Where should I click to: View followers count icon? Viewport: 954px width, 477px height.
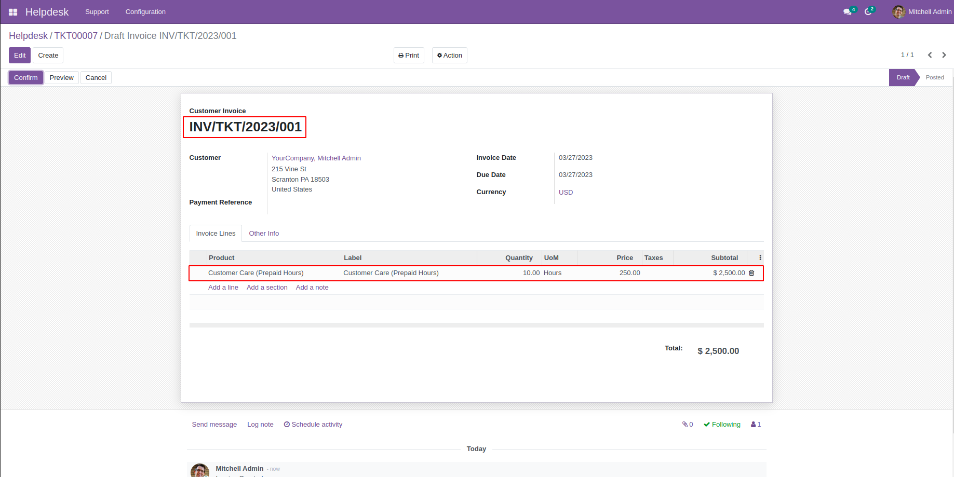pos(756,425)
